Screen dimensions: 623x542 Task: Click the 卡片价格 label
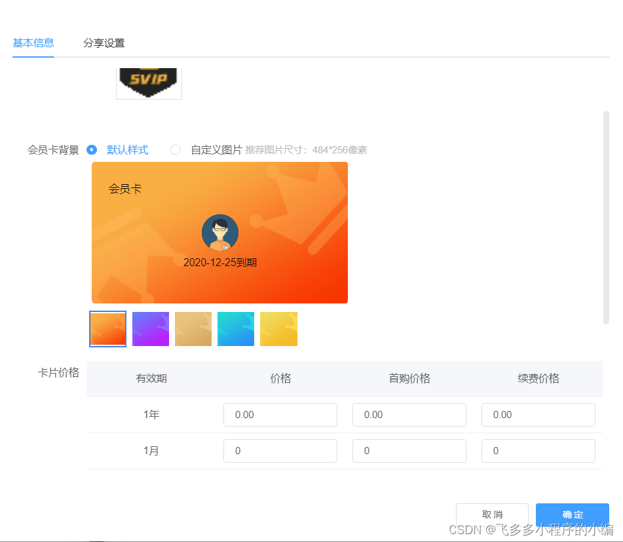(x=58, y=372)
